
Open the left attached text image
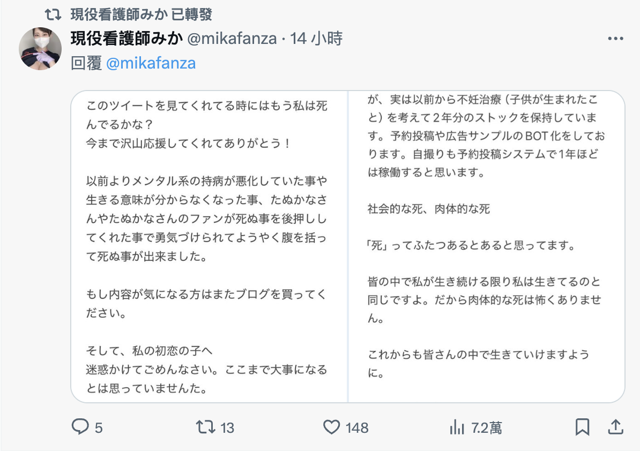pos(210,246)
